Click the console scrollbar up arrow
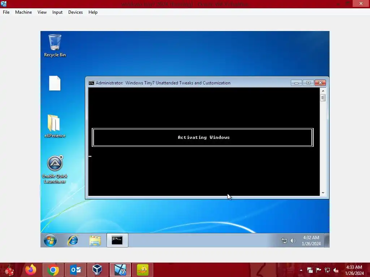 [323, 91]
